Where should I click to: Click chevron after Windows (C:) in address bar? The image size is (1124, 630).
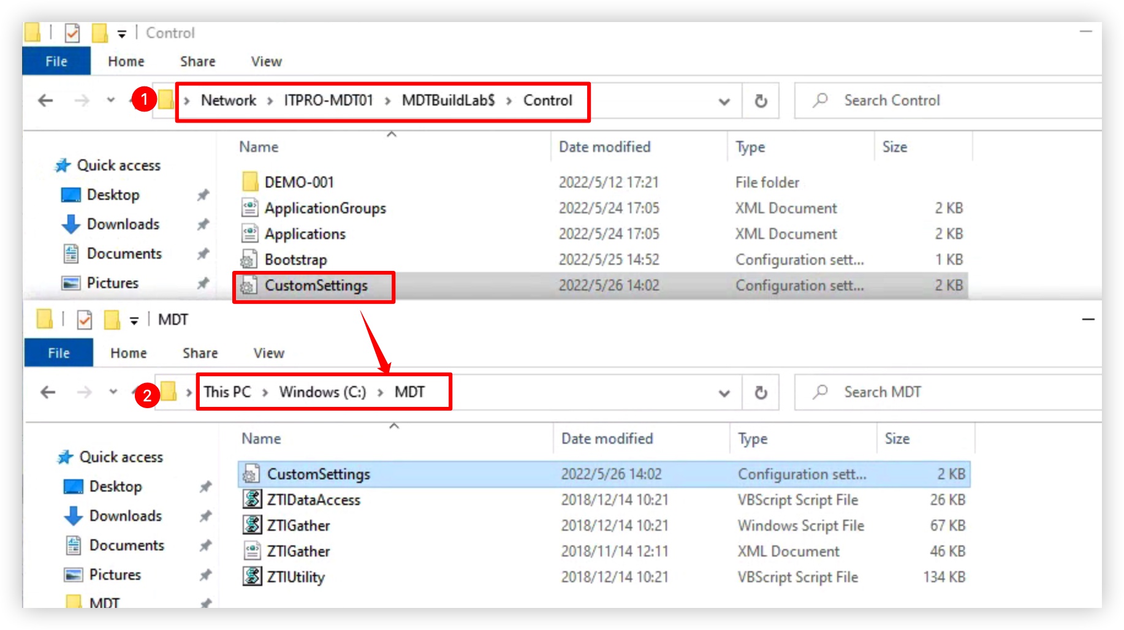point(381,393)
